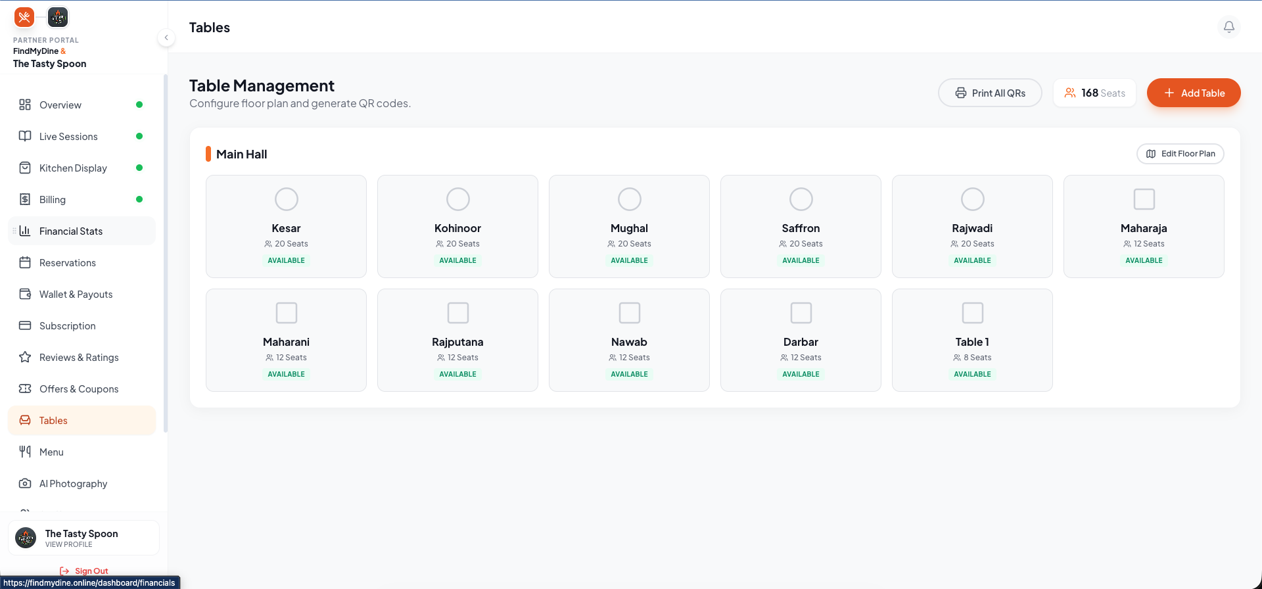Click the Offers & Coupons ticket icon
The height and width of the screenshot is (589, 1262).
coord(25,389)
